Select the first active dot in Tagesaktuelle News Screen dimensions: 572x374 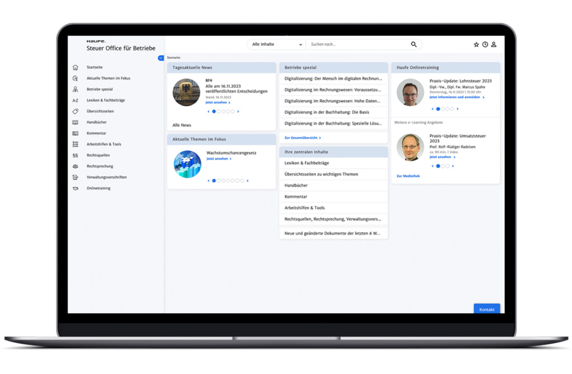coord(214,112)
